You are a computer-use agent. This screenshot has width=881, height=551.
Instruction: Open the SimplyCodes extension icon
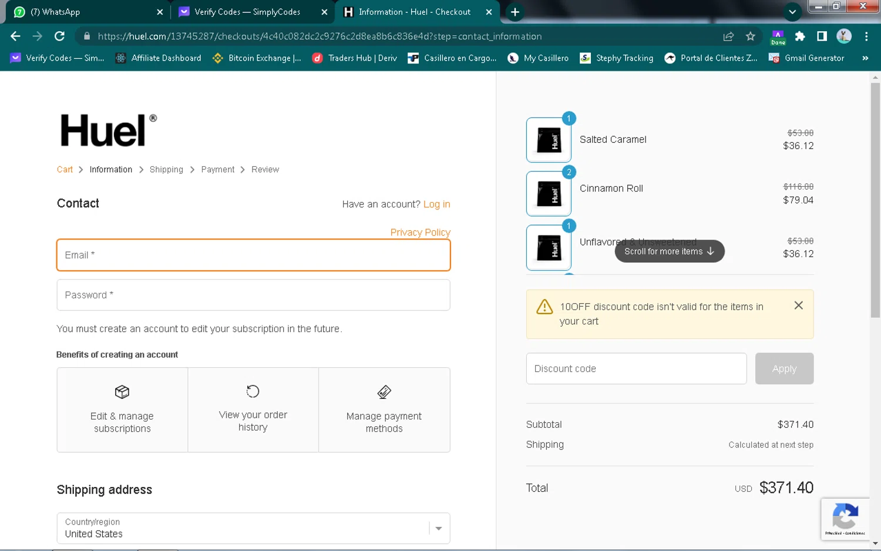click(778, 37)
